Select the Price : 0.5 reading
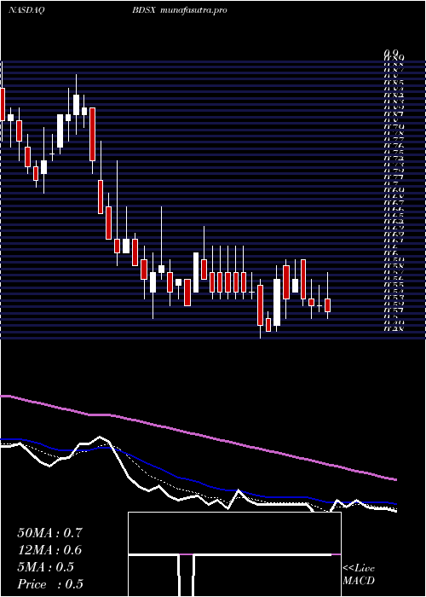 [x=50, y=584]
